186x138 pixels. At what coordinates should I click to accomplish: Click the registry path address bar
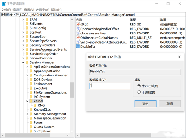point(93,15)
